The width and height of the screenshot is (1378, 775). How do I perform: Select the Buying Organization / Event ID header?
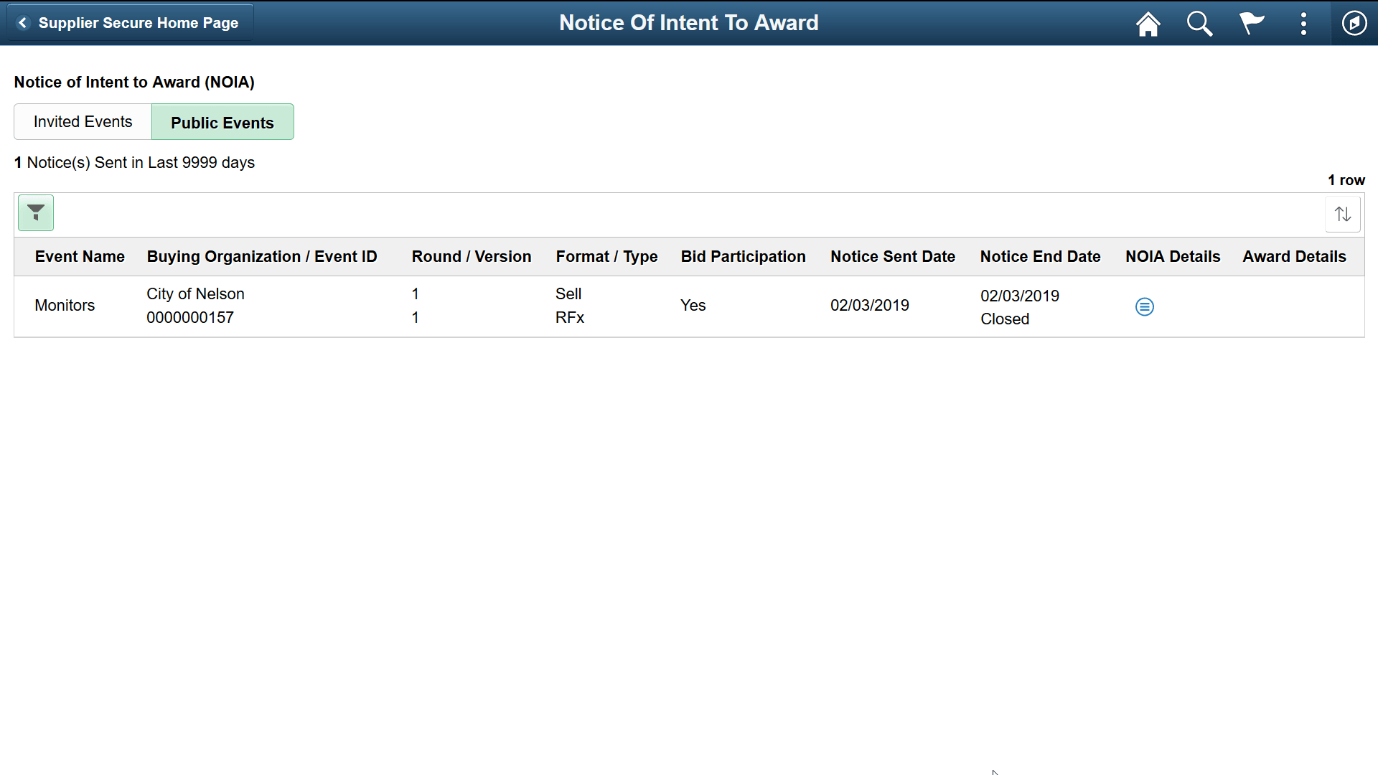[x=261, y=256]
